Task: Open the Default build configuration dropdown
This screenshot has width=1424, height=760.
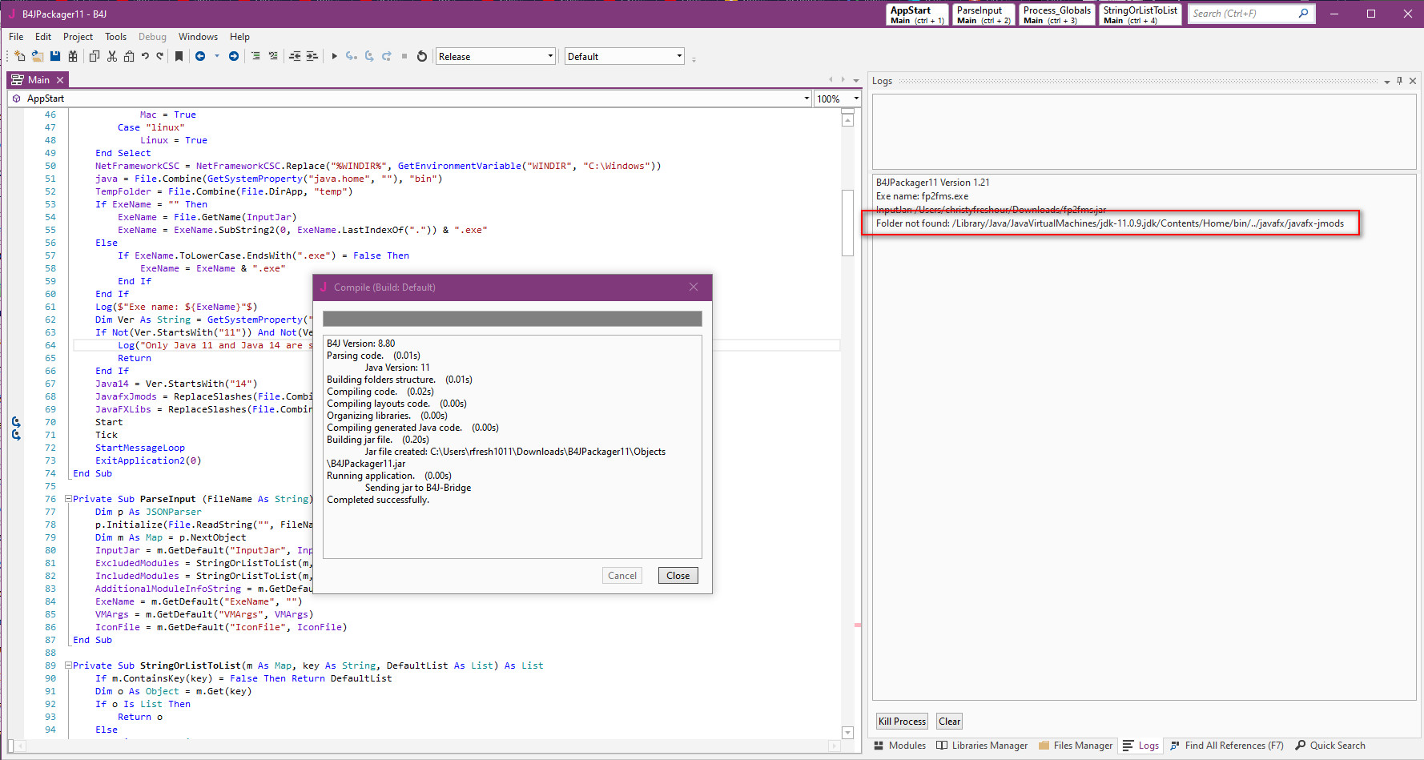Action: [625, 56]
